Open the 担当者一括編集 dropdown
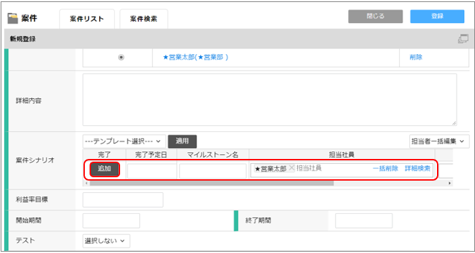475x253 pixels. tap(439, 141)
